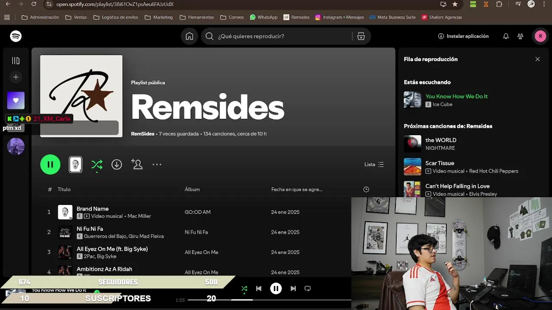Open more options for Remsides playlist
This screenshot has width=552, height=310.
point(157,164)
